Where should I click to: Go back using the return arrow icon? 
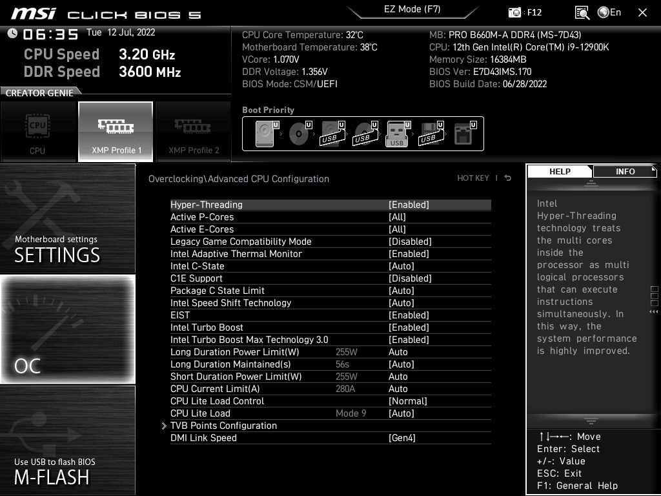click(x=508, y=178)
